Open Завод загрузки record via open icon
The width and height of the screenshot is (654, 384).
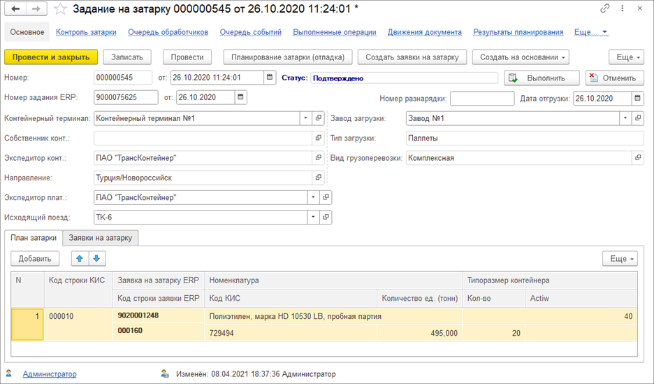[x=638, y=118]
